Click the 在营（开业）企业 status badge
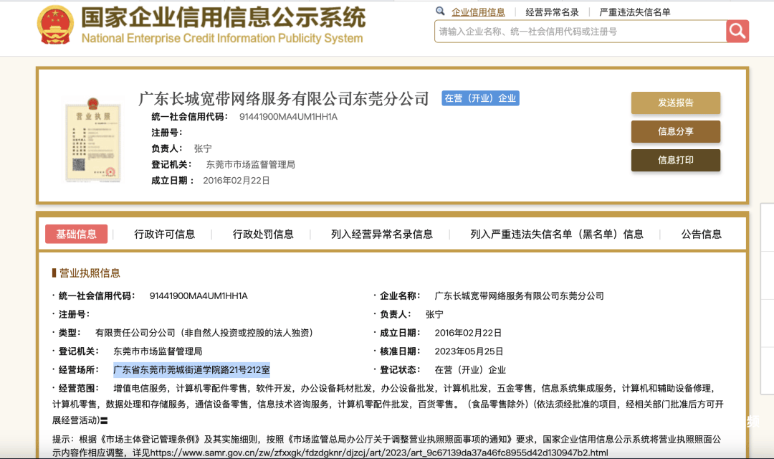This screenshot has width=774, height=459. pyautogui.click(x=479, y=98)
